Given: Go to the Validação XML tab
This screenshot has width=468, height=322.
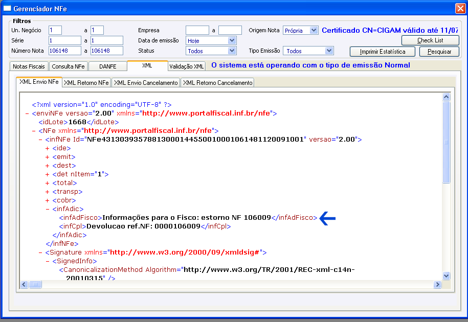Looking at the screenshot, I should click(187, 66).
